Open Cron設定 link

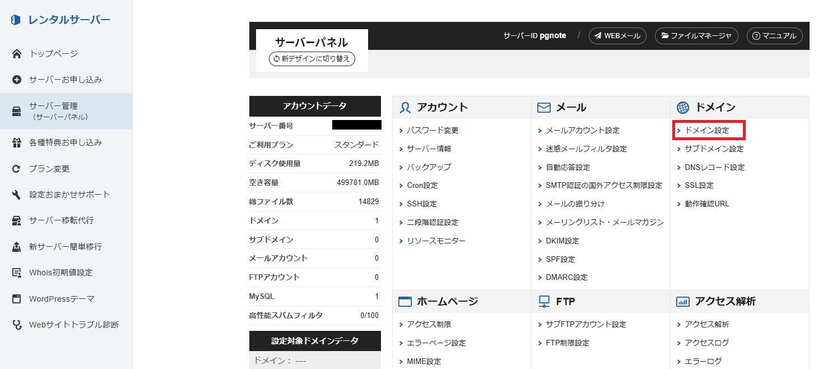(422, 185)
